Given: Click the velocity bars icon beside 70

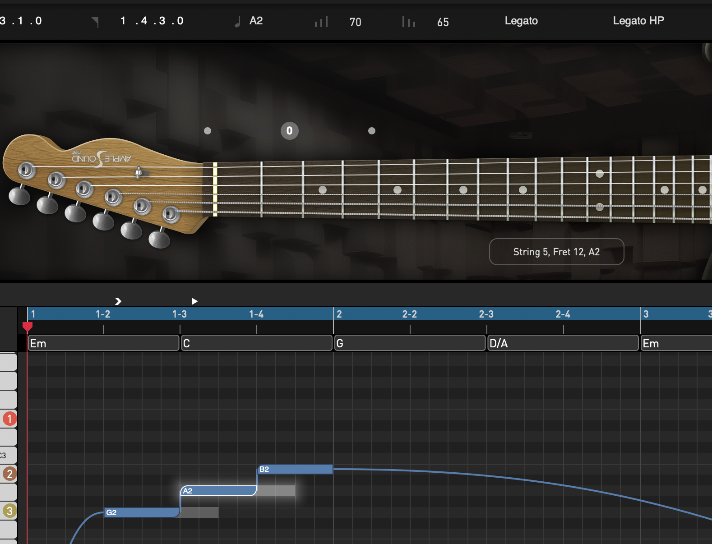Looking at the screenshot, I should coord(321,22).
